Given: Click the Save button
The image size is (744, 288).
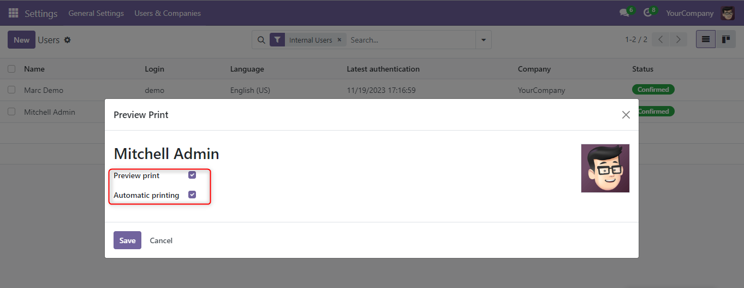Looking at the screenshot, I should tap(127, 240).
